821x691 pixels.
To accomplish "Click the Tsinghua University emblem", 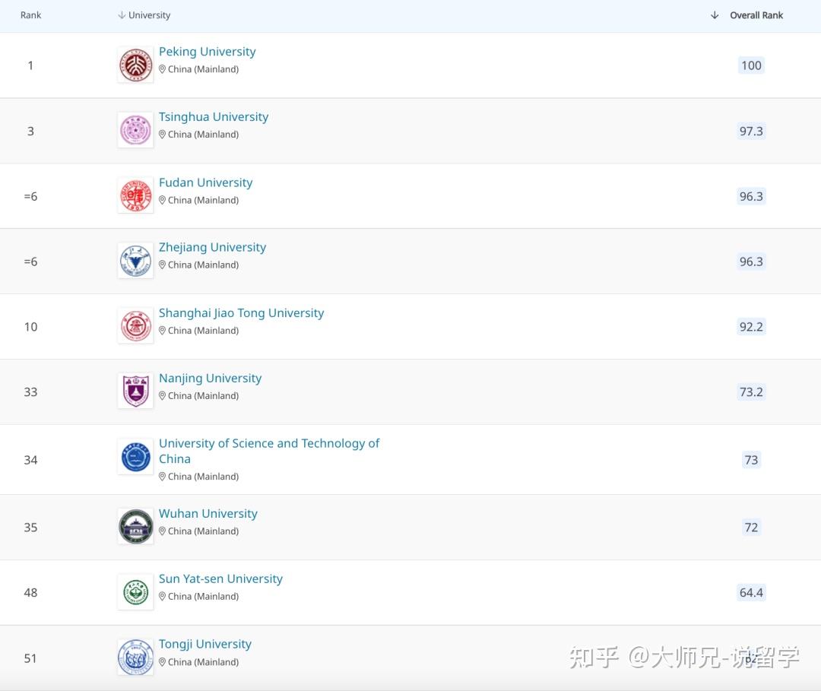I will coord(135,129).
